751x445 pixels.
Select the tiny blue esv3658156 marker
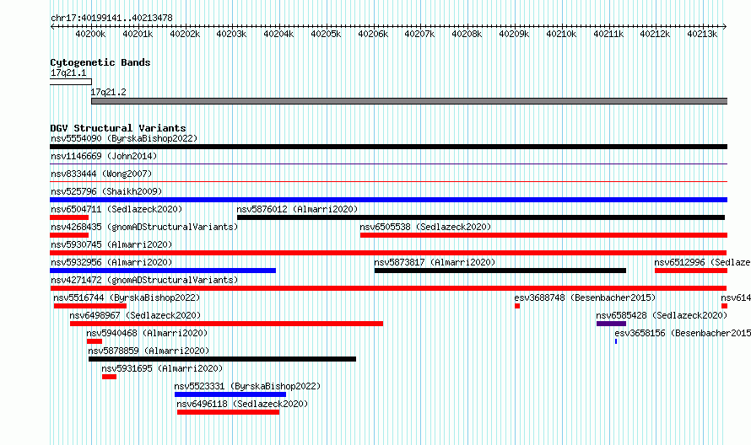pos(616,341)
